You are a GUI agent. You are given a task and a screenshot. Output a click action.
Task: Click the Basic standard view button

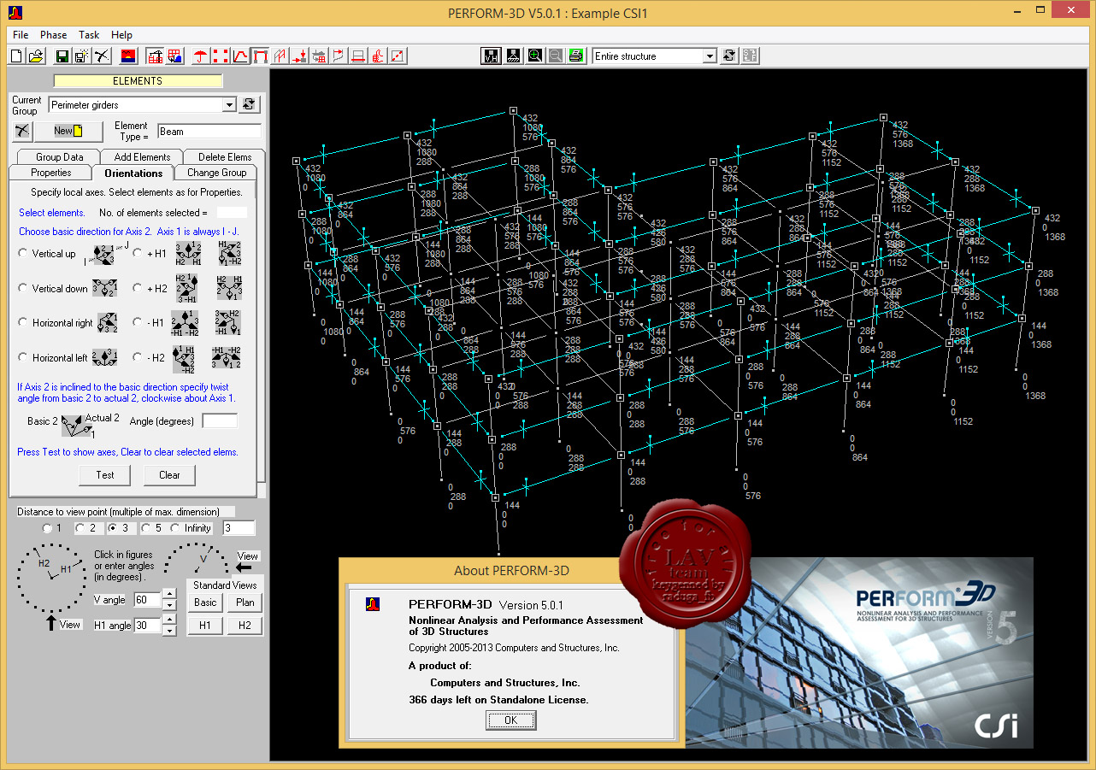pos(205,602)
